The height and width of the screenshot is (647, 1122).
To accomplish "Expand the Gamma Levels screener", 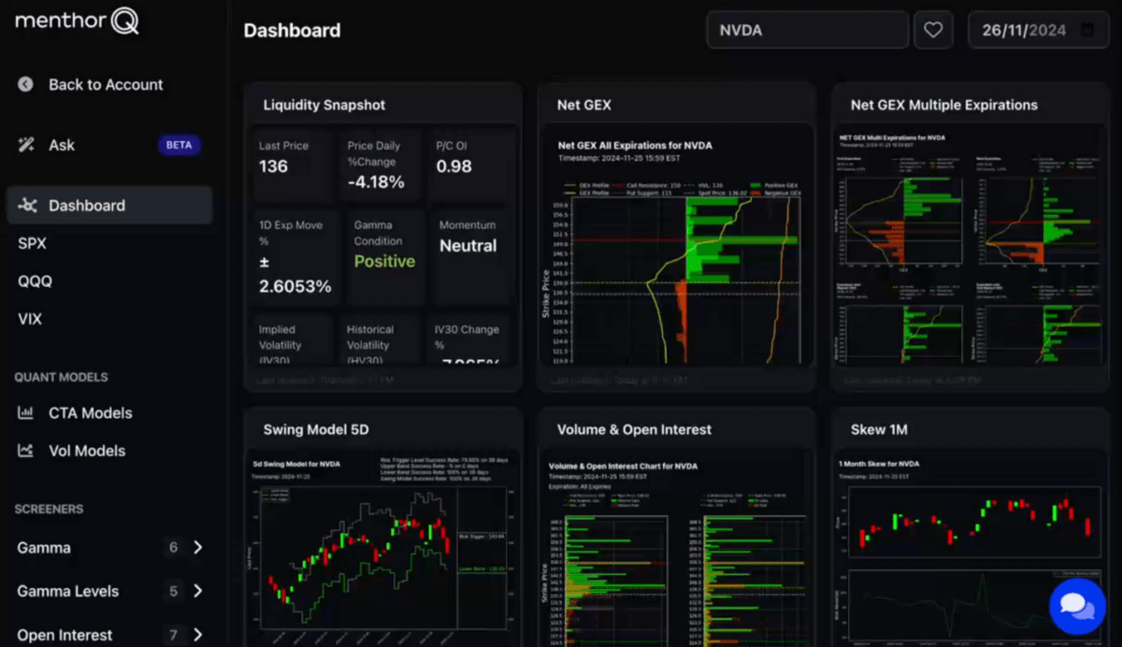I will click(196, 591).
